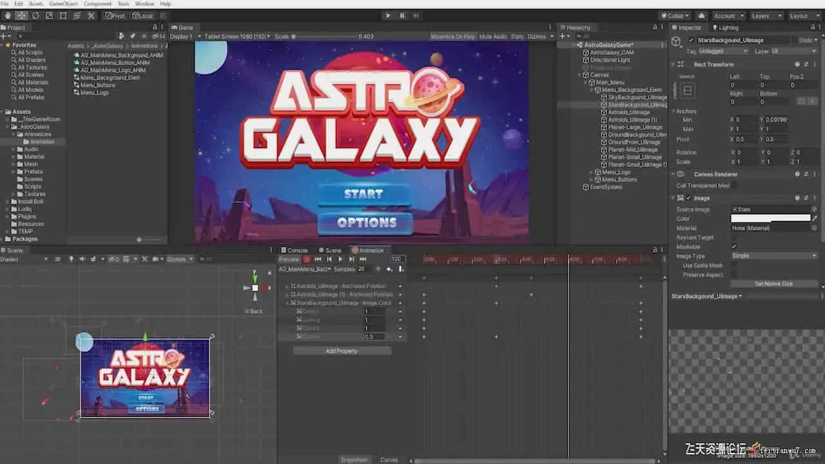The image size is (825, 464).
Task: Go to first keyframe in Animation
Action: 318,259
